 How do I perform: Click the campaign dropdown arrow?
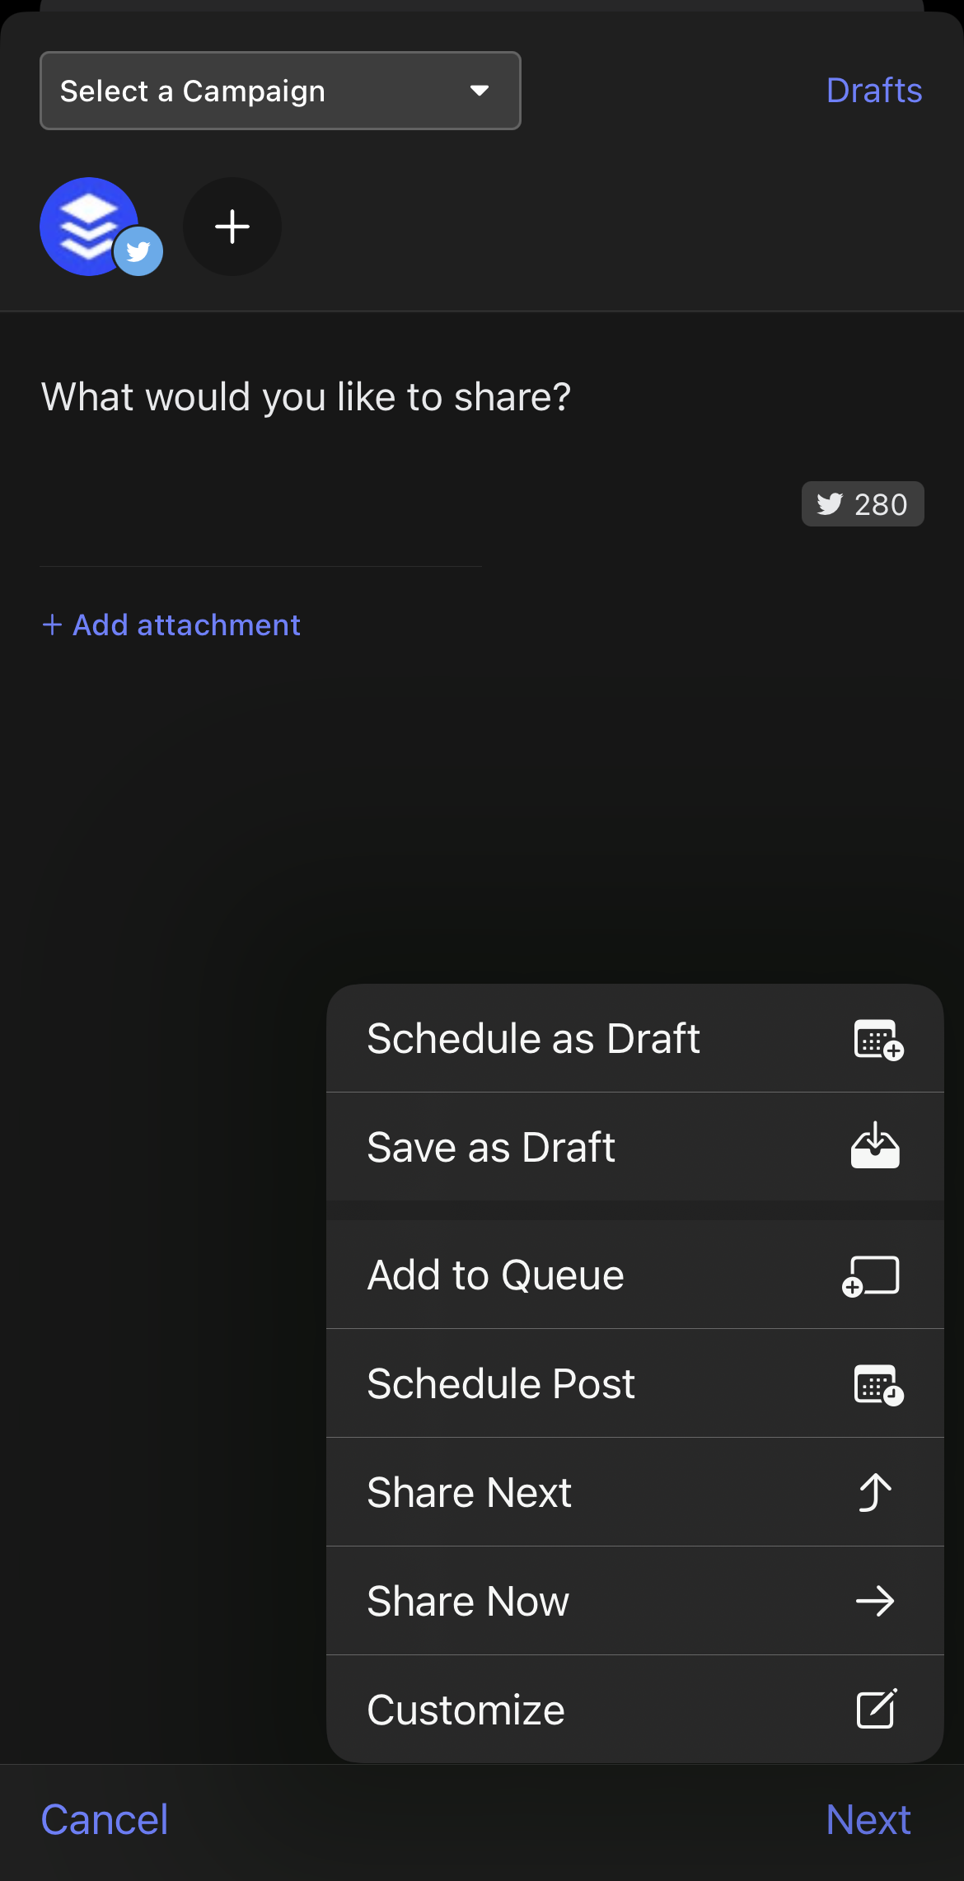click(480, 91)
